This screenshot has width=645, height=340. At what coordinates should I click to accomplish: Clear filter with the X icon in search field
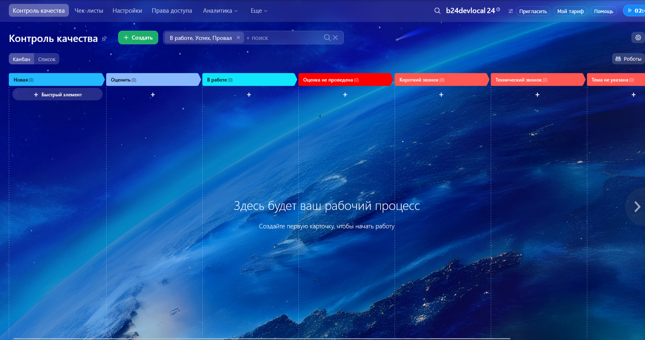pos(335,38)
